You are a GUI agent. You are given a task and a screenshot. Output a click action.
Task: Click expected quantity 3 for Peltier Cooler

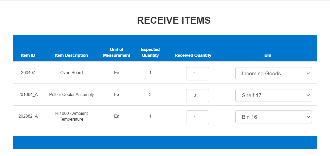click(150, 94)
